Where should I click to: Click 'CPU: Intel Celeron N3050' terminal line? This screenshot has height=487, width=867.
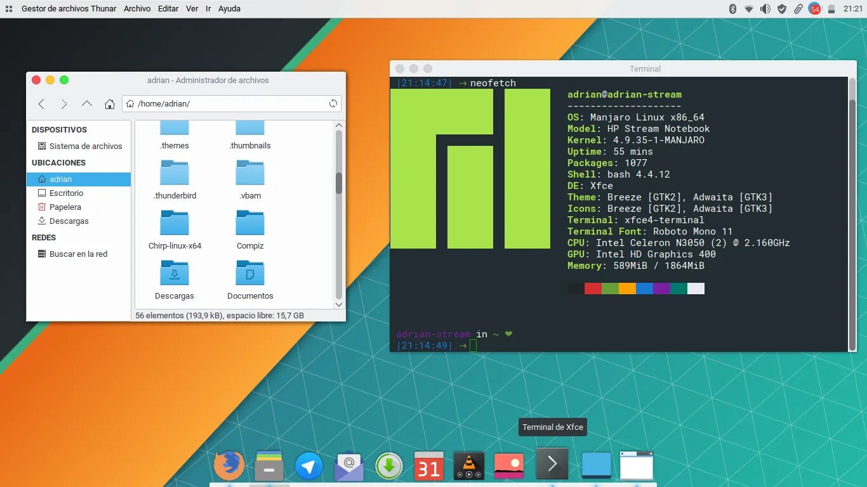(678, 243)
